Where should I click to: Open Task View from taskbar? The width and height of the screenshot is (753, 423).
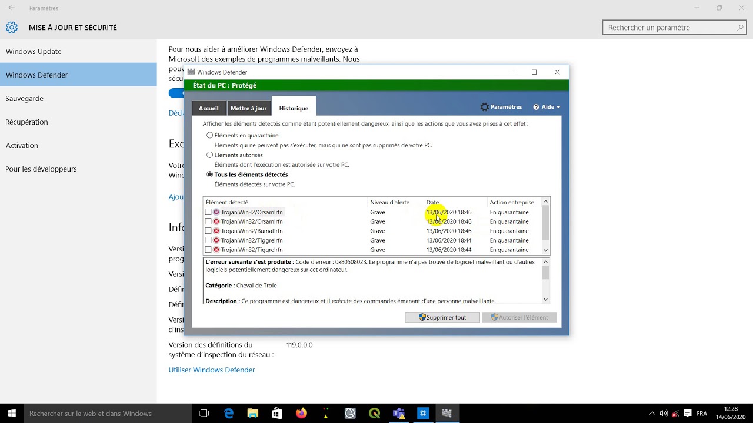click(x=204, y=414)
